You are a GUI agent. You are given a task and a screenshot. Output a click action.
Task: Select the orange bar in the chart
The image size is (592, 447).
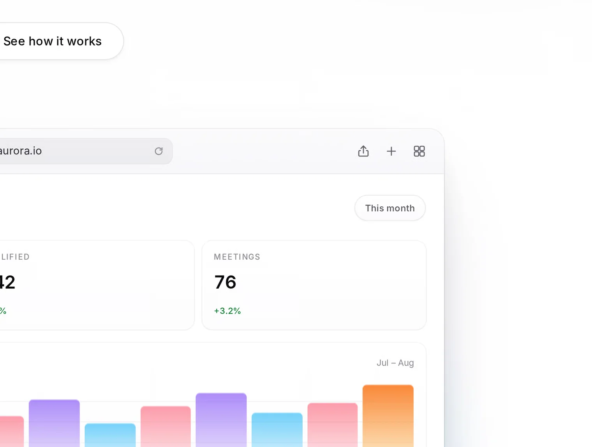[x=388, y=416]
